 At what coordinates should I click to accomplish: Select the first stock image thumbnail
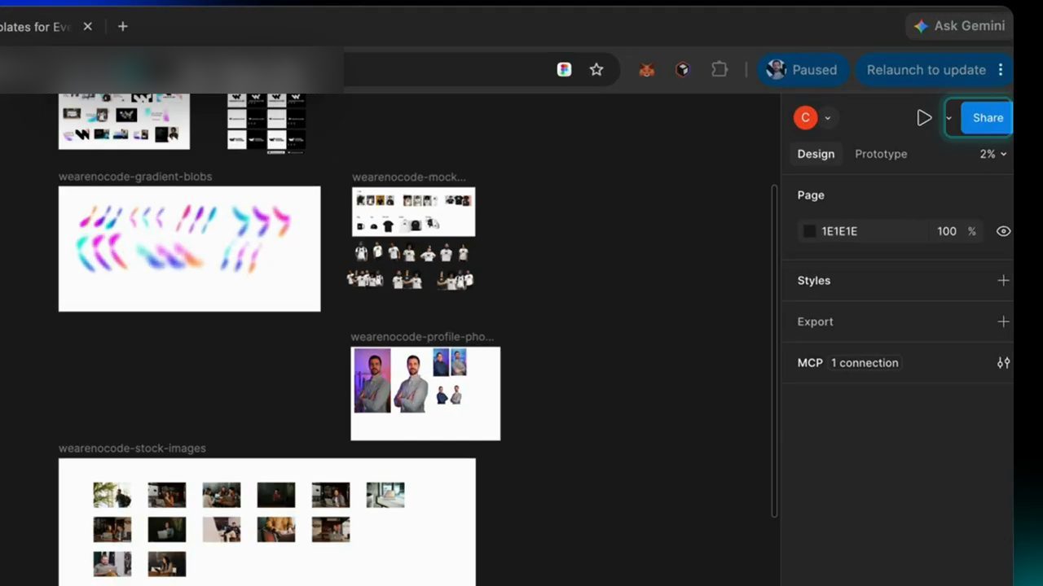(x=112, y=495)
